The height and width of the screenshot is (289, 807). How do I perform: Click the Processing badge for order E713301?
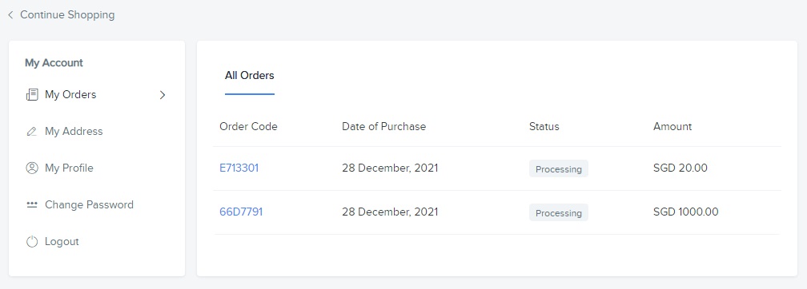tap(559, 169)
